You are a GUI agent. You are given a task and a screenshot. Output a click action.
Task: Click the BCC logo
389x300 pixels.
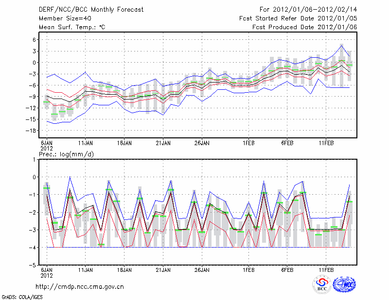tap(322, 284)
